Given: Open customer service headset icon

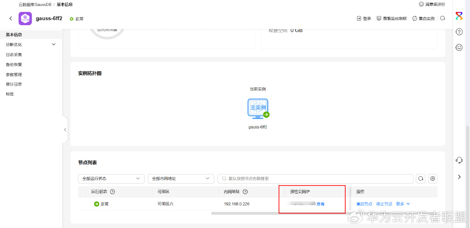Looking at the screenshot, I should (459, 160).
